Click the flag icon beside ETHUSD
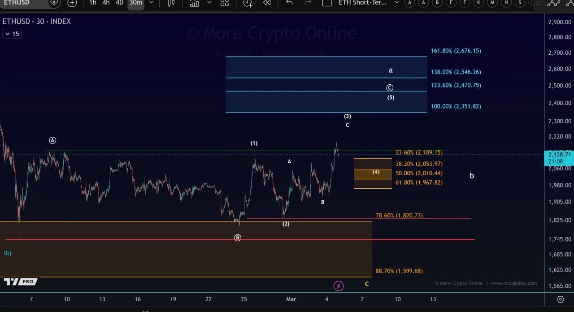Image resolution: width=574 pixels, height=312 pixels. pos(54,4)
